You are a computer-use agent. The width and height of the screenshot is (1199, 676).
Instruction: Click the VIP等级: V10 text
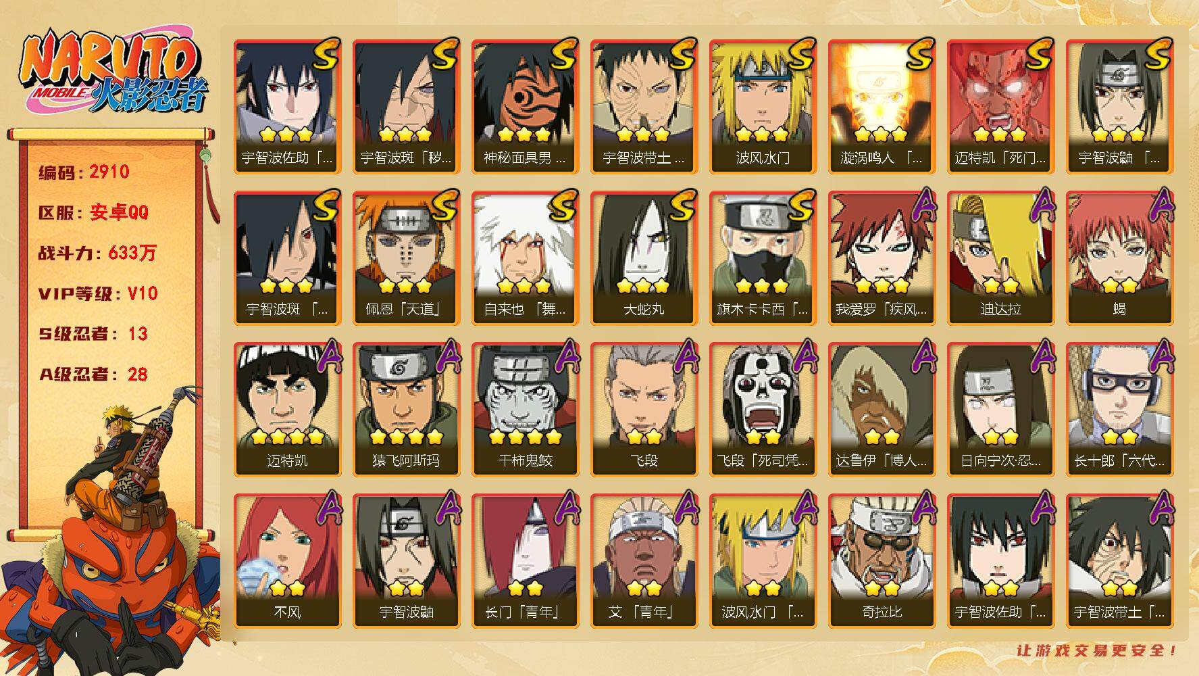tap(97, 293)
